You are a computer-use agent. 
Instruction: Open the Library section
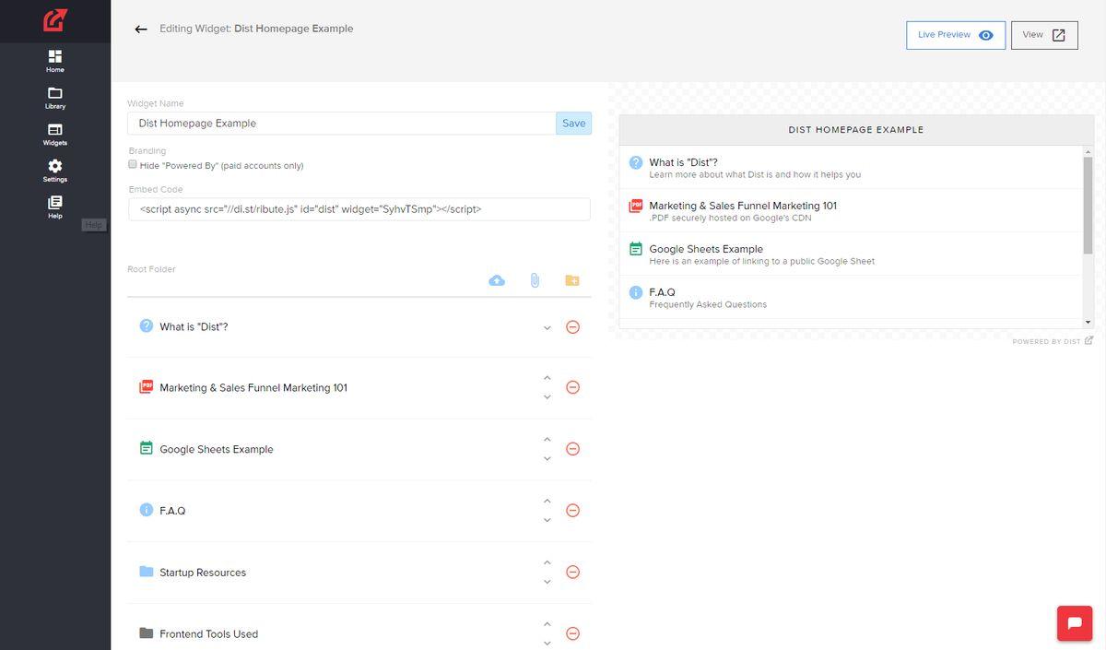click(x=55, y=98)
